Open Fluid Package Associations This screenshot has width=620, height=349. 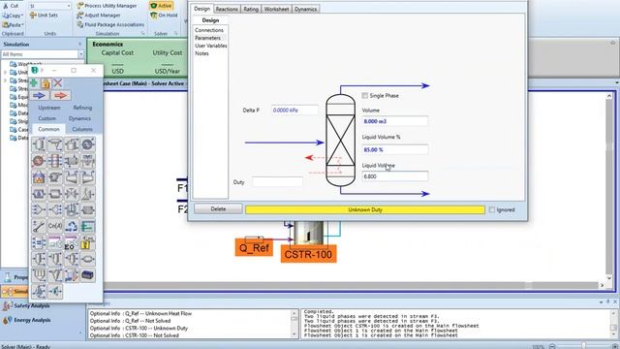[110, 24]
